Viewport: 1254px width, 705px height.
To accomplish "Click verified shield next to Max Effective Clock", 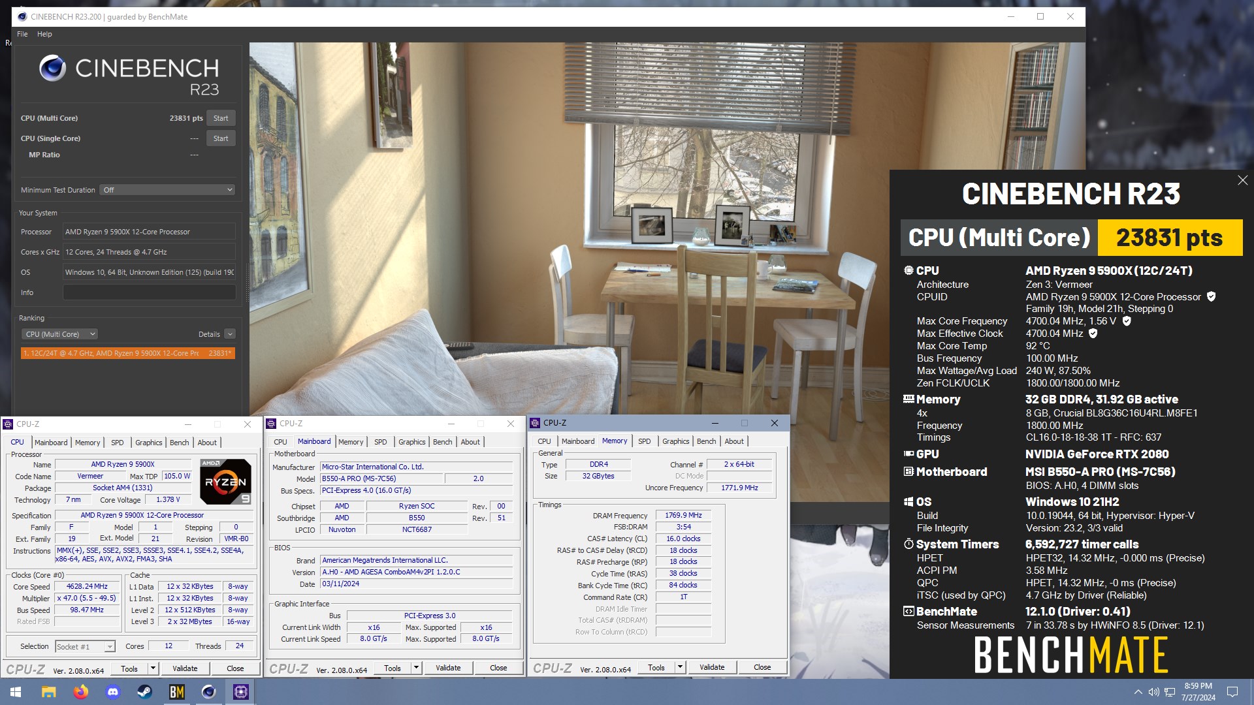I will pos(1093,334).
